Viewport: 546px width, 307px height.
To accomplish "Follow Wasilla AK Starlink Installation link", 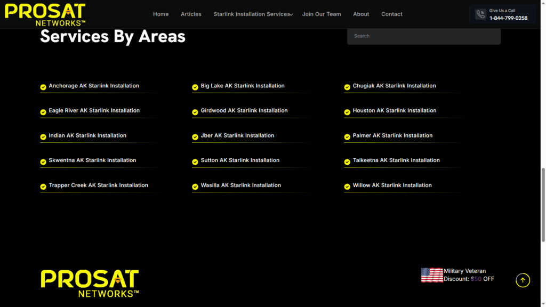I will pyautogui.click(x=240, y=185).
